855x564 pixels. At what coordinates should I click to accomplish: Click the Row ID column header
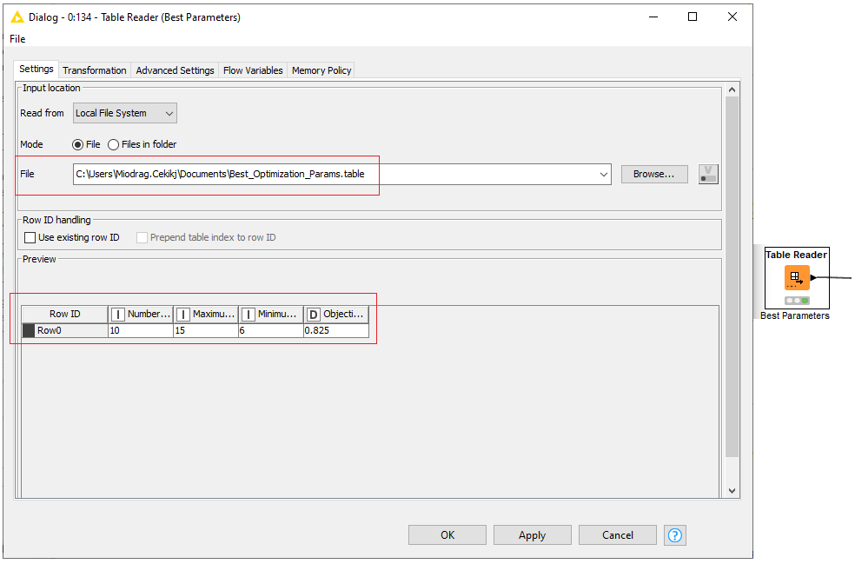click(x=65, y=315)
